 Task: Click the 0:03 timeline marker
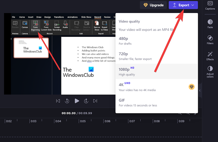tap(33, 121)
